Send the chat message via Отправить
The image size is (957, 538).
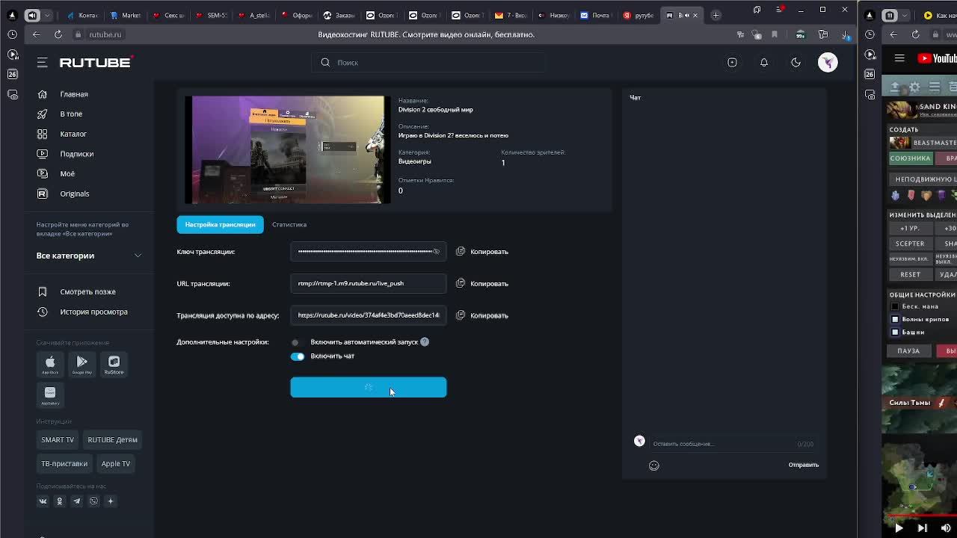tap(804, 465)
